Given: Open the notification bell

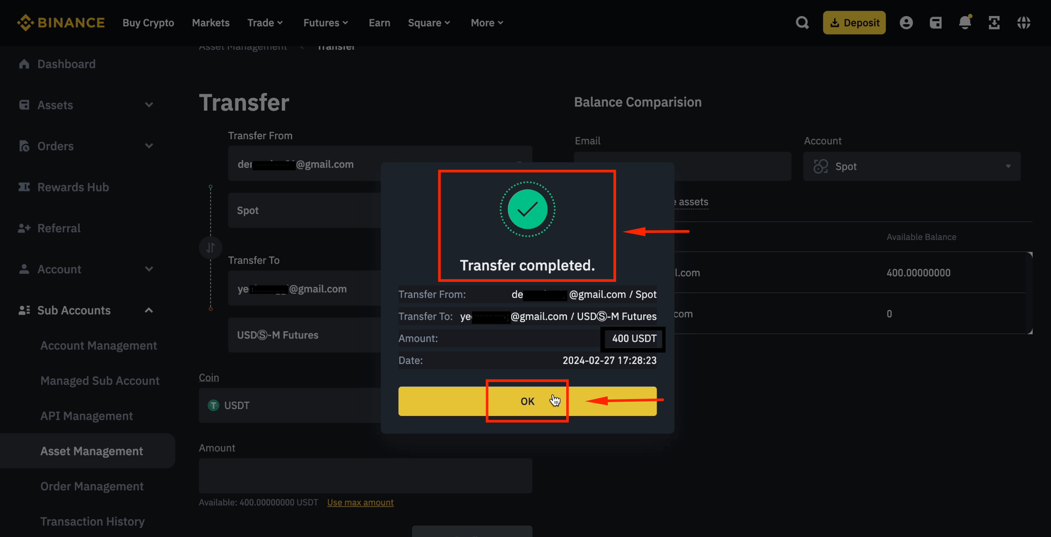Looking at the screenshot, I should tap(965, 22).
